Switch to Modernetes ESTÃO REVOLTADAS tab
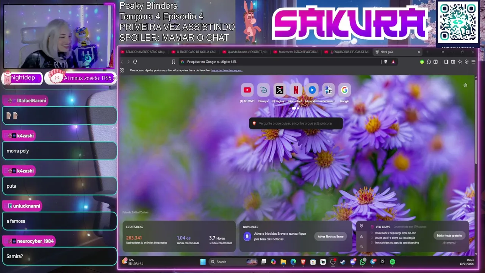 point(296,52)
